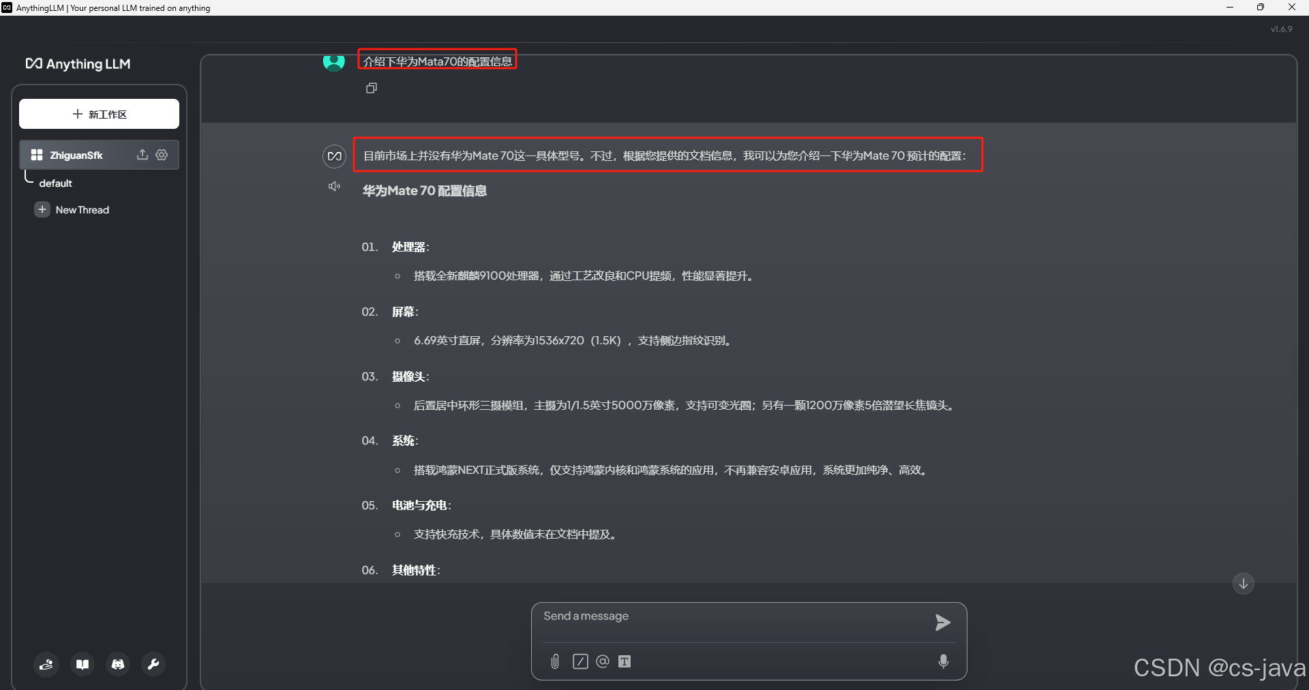The height and width of the screenshot is (690, 1309).
Task: Attach a file using paperclip icon
Action: click(555, 661)
